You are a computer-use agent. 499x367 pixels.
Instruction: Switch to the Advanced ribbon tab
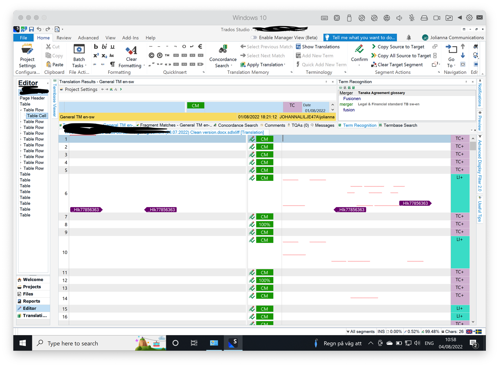[x=88, y=38]
